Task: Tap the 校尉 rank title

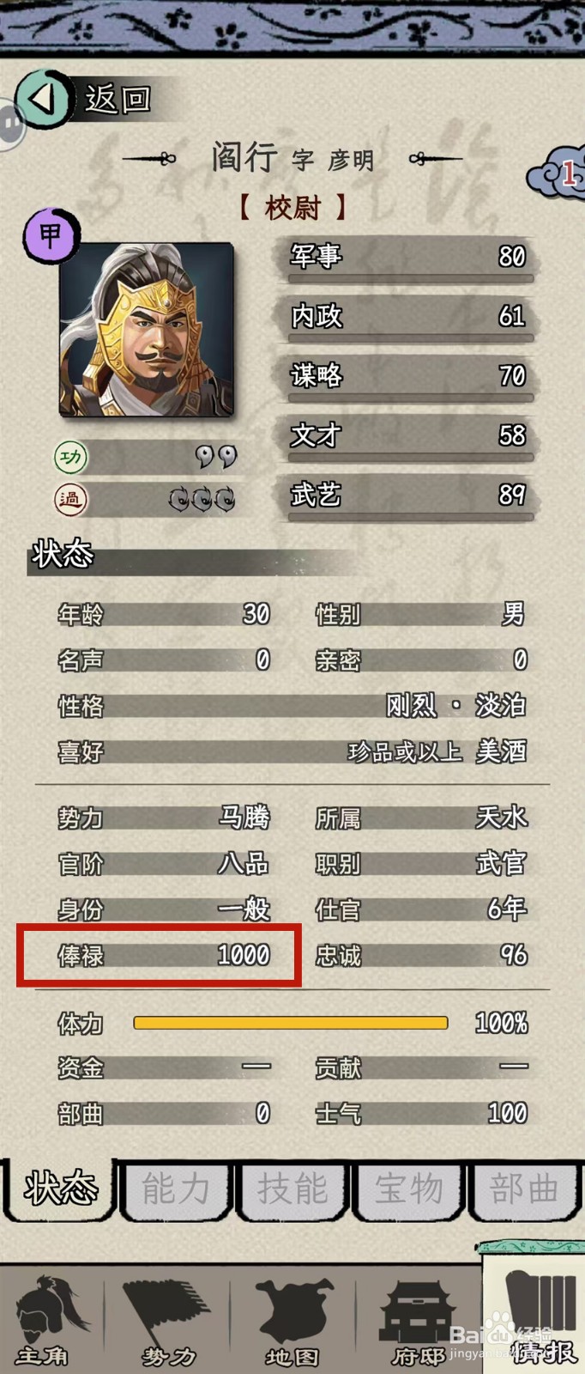Action: pyautogui.click(x=292, y=207)
